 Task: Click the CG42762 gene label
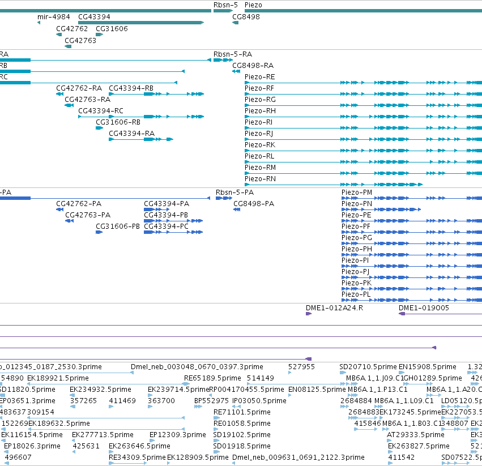72,28
